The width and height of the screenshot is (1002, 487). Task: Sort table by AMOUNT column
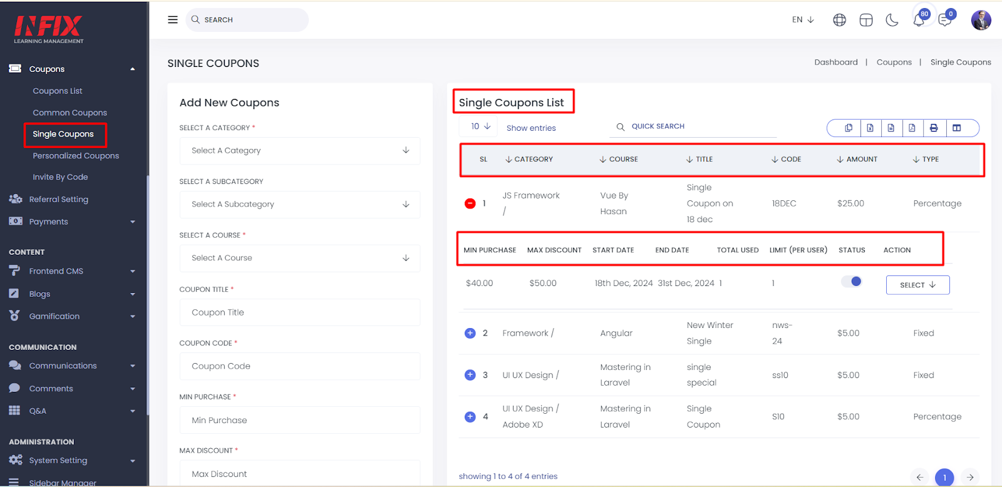point(857,159)
